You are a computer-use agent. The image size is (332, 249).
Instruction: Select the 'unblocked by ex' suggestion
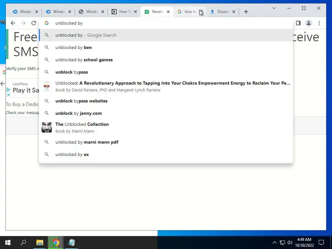(166, 154)
